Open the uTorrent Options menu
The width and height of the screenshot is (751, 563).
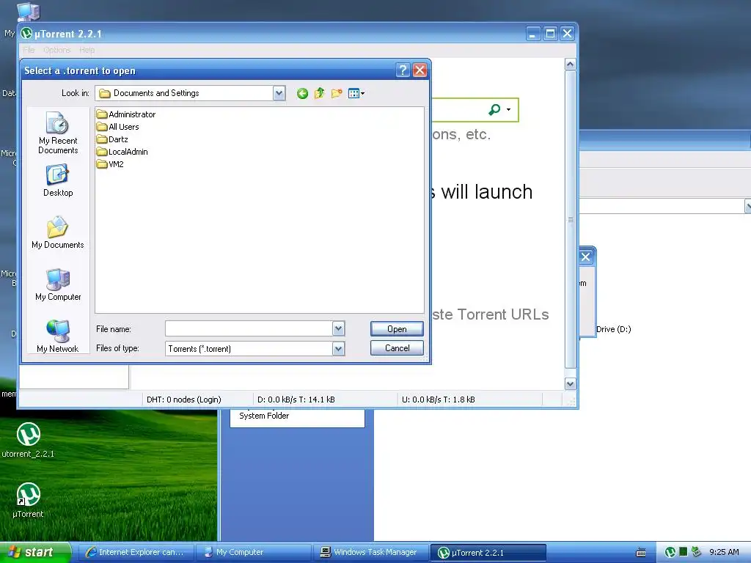click(57, 50)
